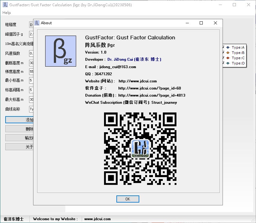This screenshot has height=223, width=256.
Task: Click the 曲线名称 input field
Action: (x=31, y=109)
